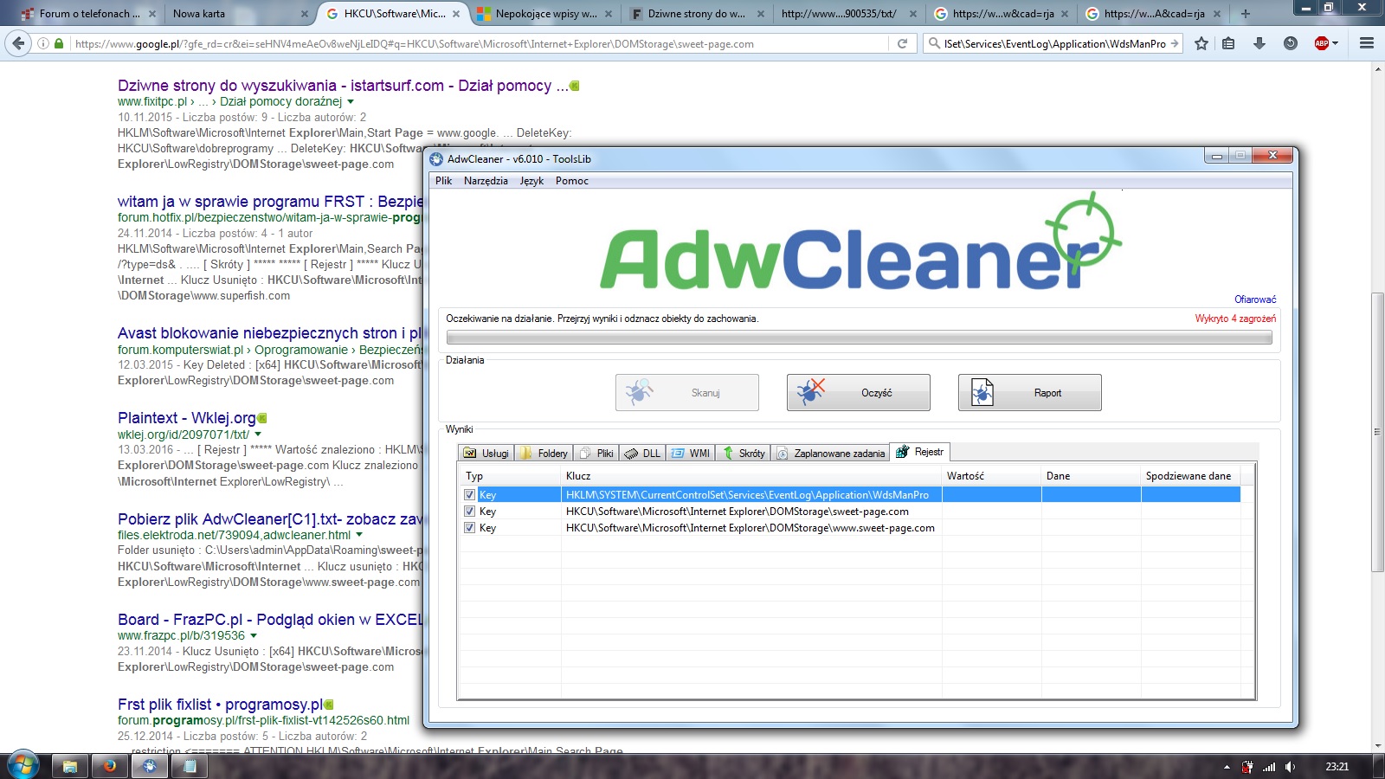The width and height of the screenshot is (1385, 779).
Task: Click the Skanuj button
Action: tap(687, 393)
